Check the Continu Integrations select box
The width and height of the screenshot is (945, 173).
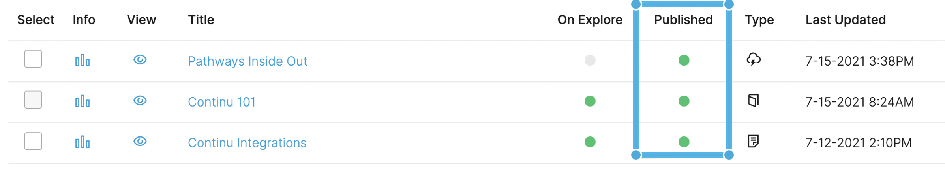coord(33,141)
